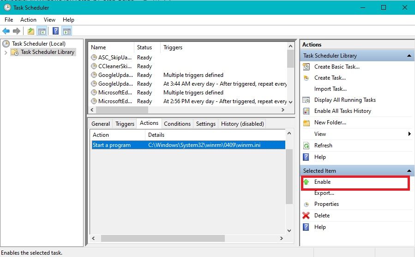Open the View submenu arrow in Actions
The width and height of the screenshot is (415, 257).
pos(409,134)
